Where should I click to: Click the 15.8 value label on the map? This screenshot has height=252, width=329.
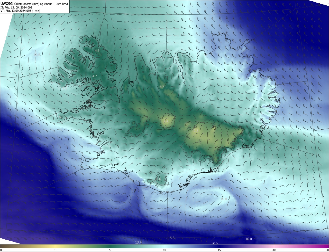pos(171,238)
